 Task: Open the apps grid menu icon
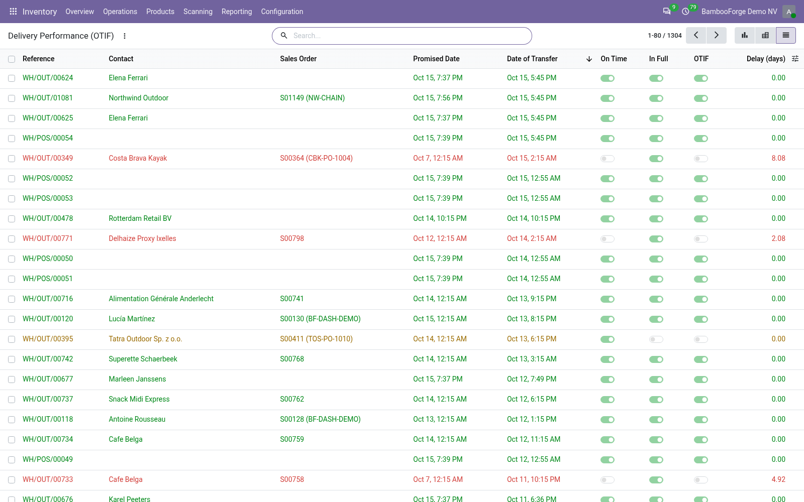click(13, 11)
